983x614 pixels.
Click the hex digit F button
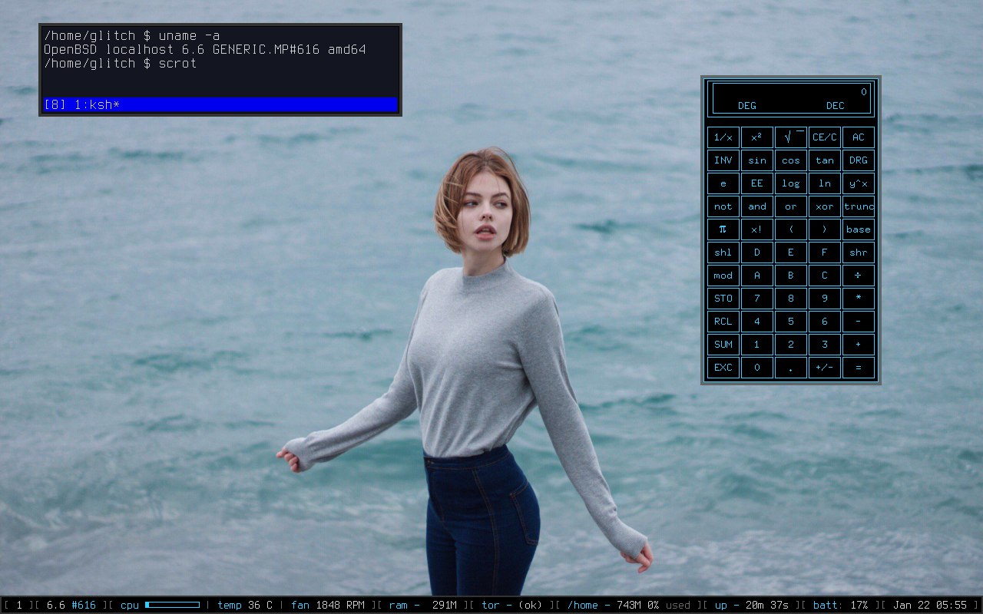click(825, 253)
